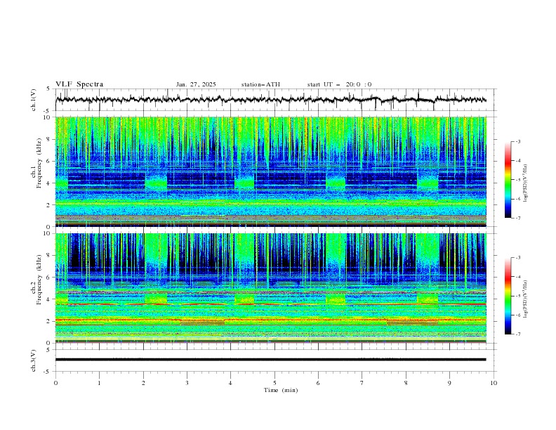Click the "VLF Spectra" title text

tap(79, 84)
